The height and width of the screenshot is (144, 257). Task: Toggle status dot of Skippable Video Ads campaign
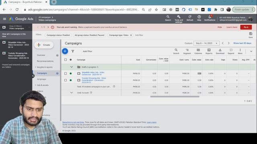[x=71, y=74]
